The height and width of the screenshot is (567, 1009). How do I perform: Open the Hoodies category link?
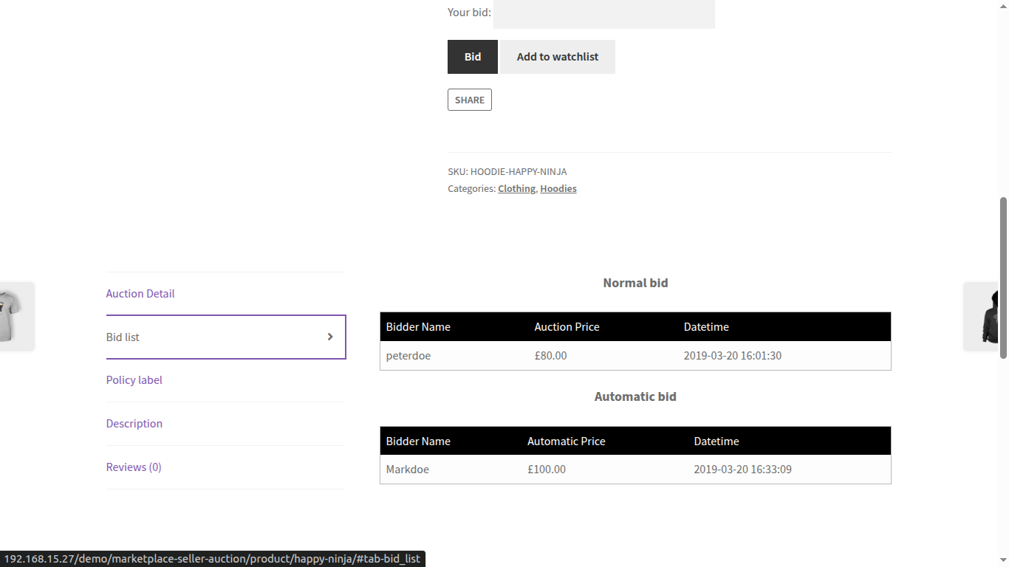(x=558, y=188)
